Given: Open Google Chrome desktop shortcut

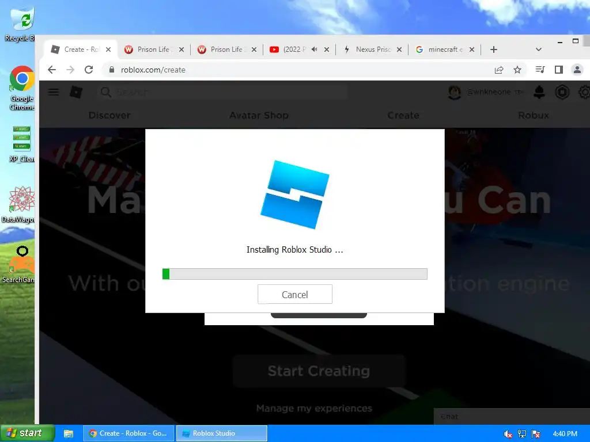Looking at the screenshot, I should coord(21,88).
